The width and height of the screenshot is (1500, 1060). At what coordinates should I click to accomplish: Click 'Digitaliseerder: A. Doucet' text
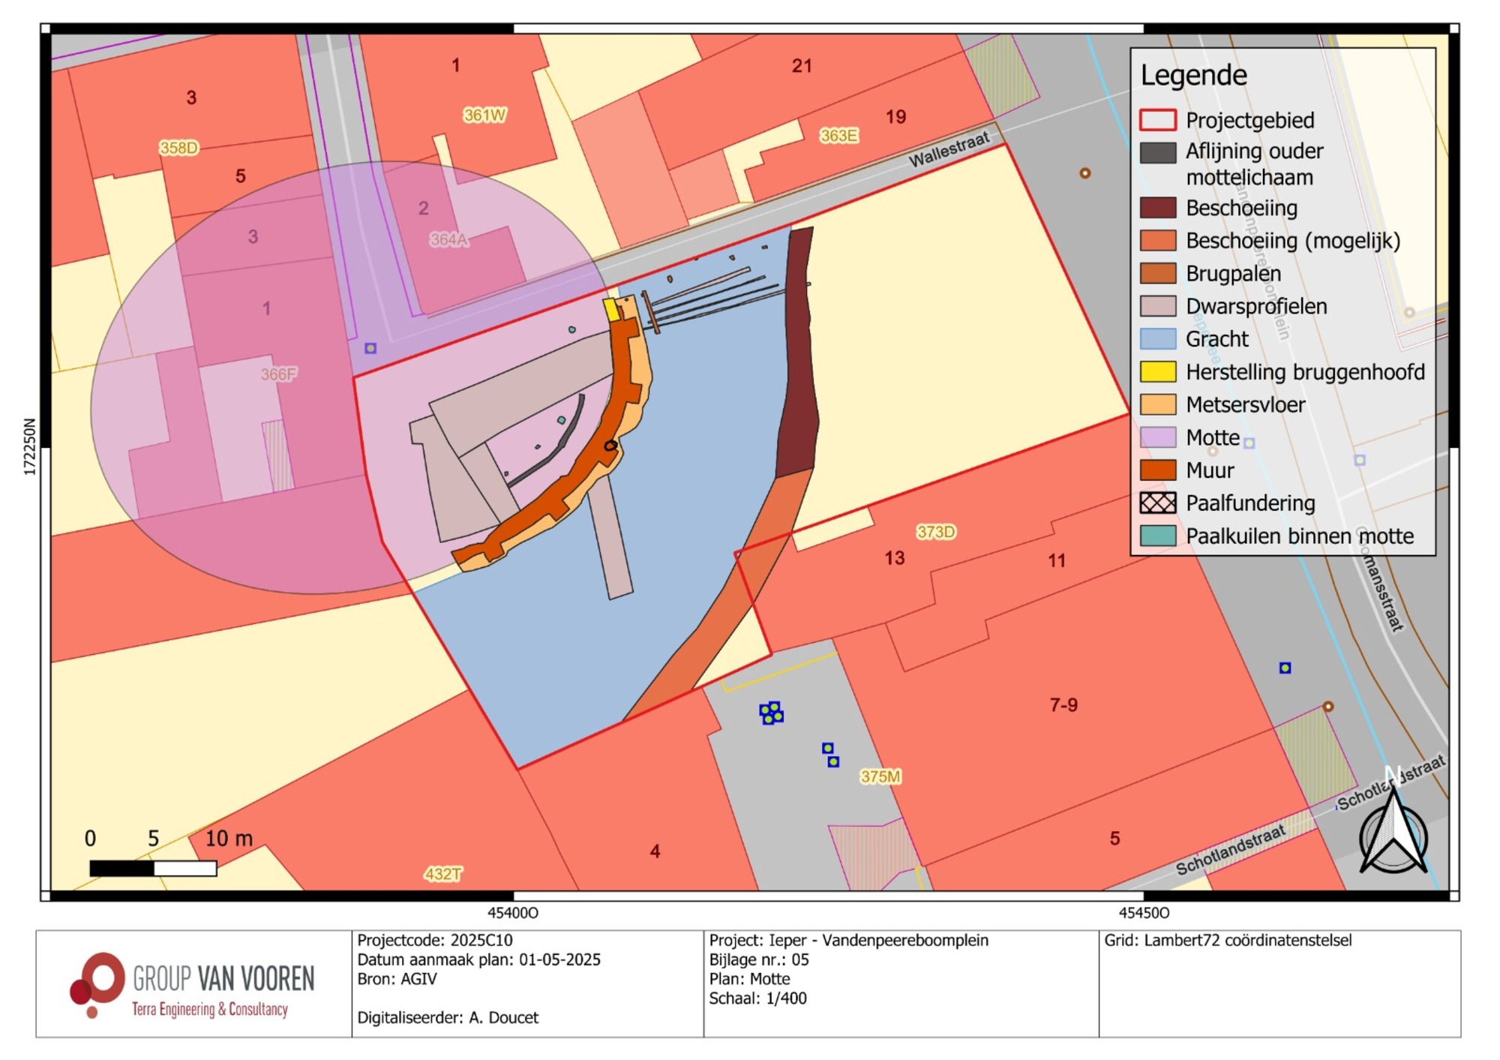click(x=448, y=1018)
